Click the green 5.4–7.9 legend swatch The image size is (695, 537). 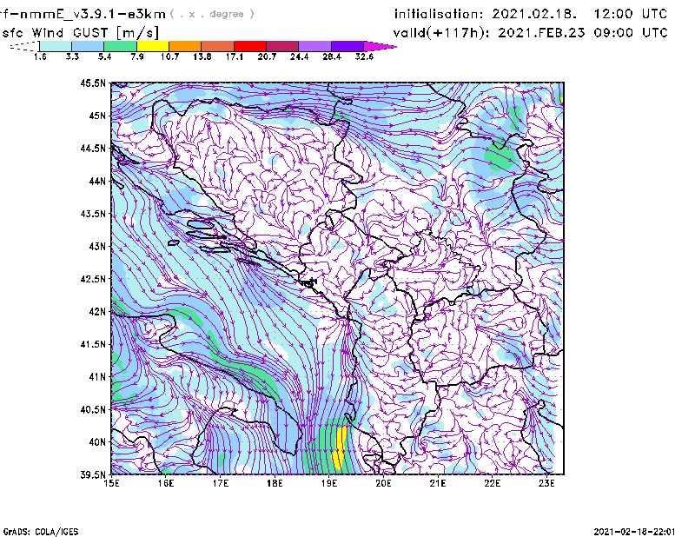click(x=120, y=46)
